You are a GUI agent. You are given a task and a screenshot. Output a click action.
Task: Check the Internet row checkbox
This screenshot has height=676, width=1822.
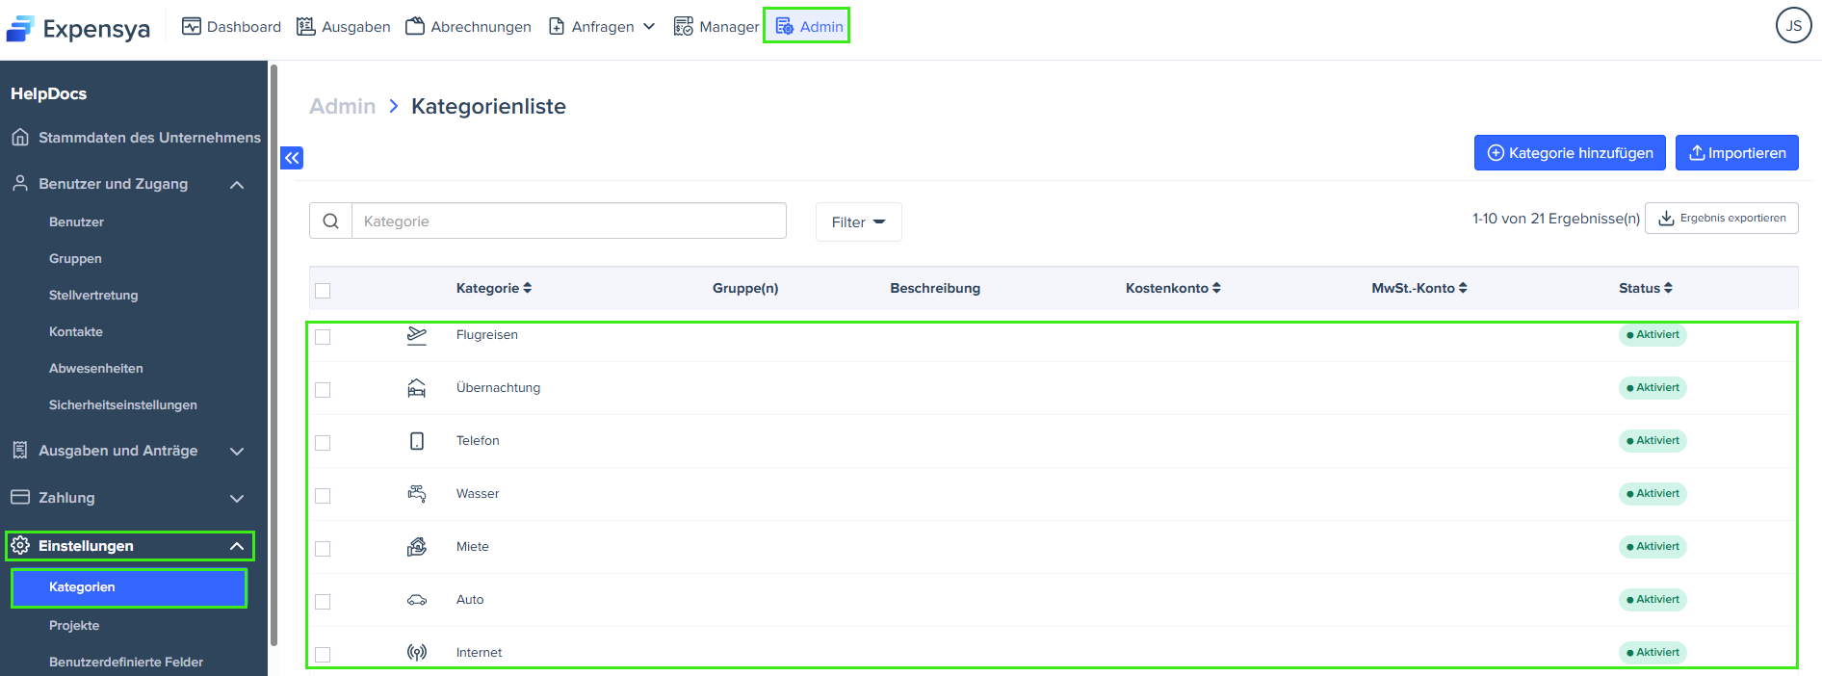pyautogui.click(x=323, y=655)
